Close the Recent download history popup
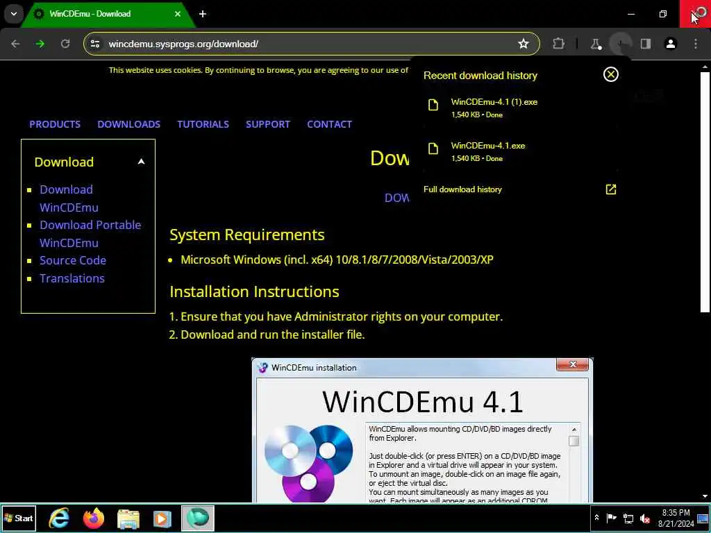The width and height of the screenshot is (711, 533). (x=611, y=74)
